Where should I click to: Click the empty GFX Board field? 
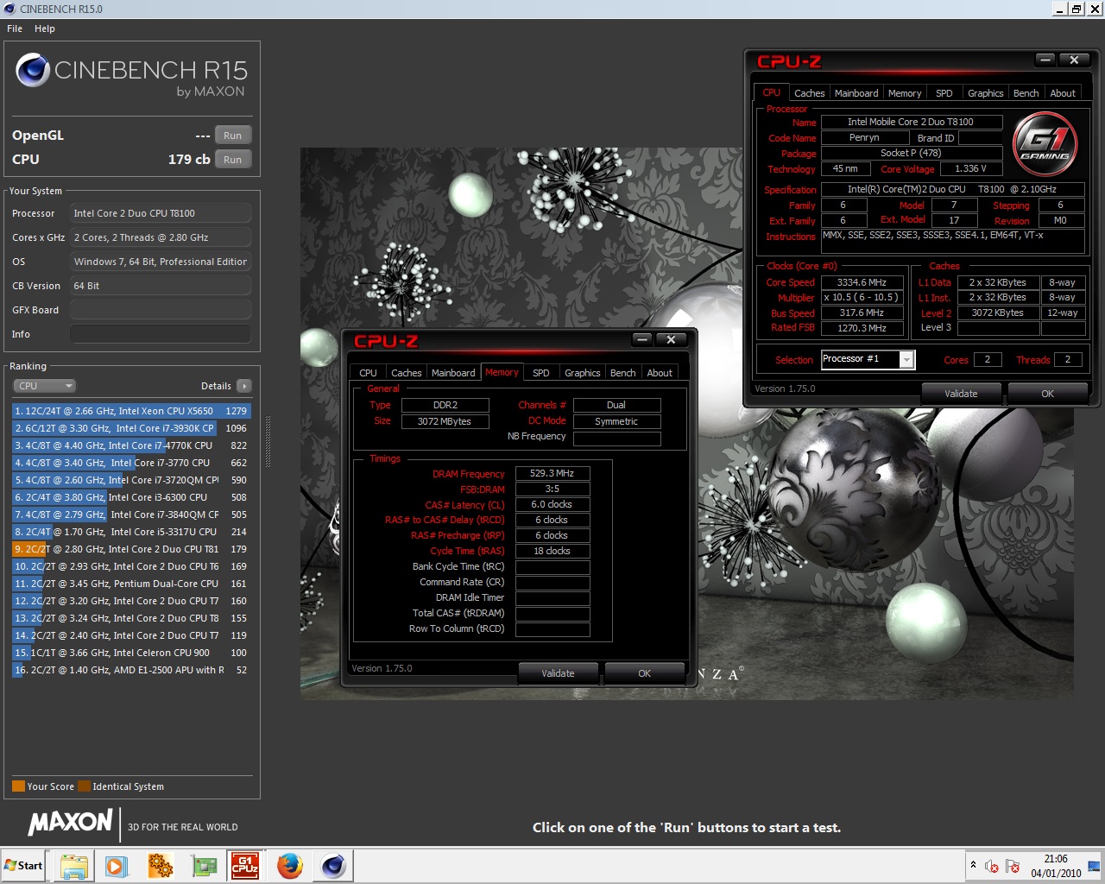pyautogui.click(x=161, y=310)
